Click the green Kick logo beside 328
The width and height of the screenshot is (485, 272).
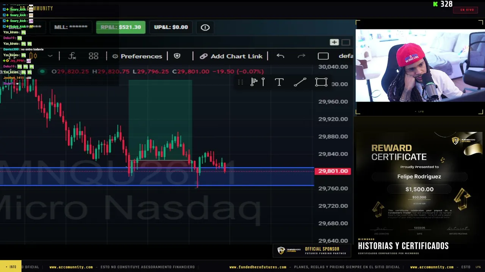tap(436, 4)
